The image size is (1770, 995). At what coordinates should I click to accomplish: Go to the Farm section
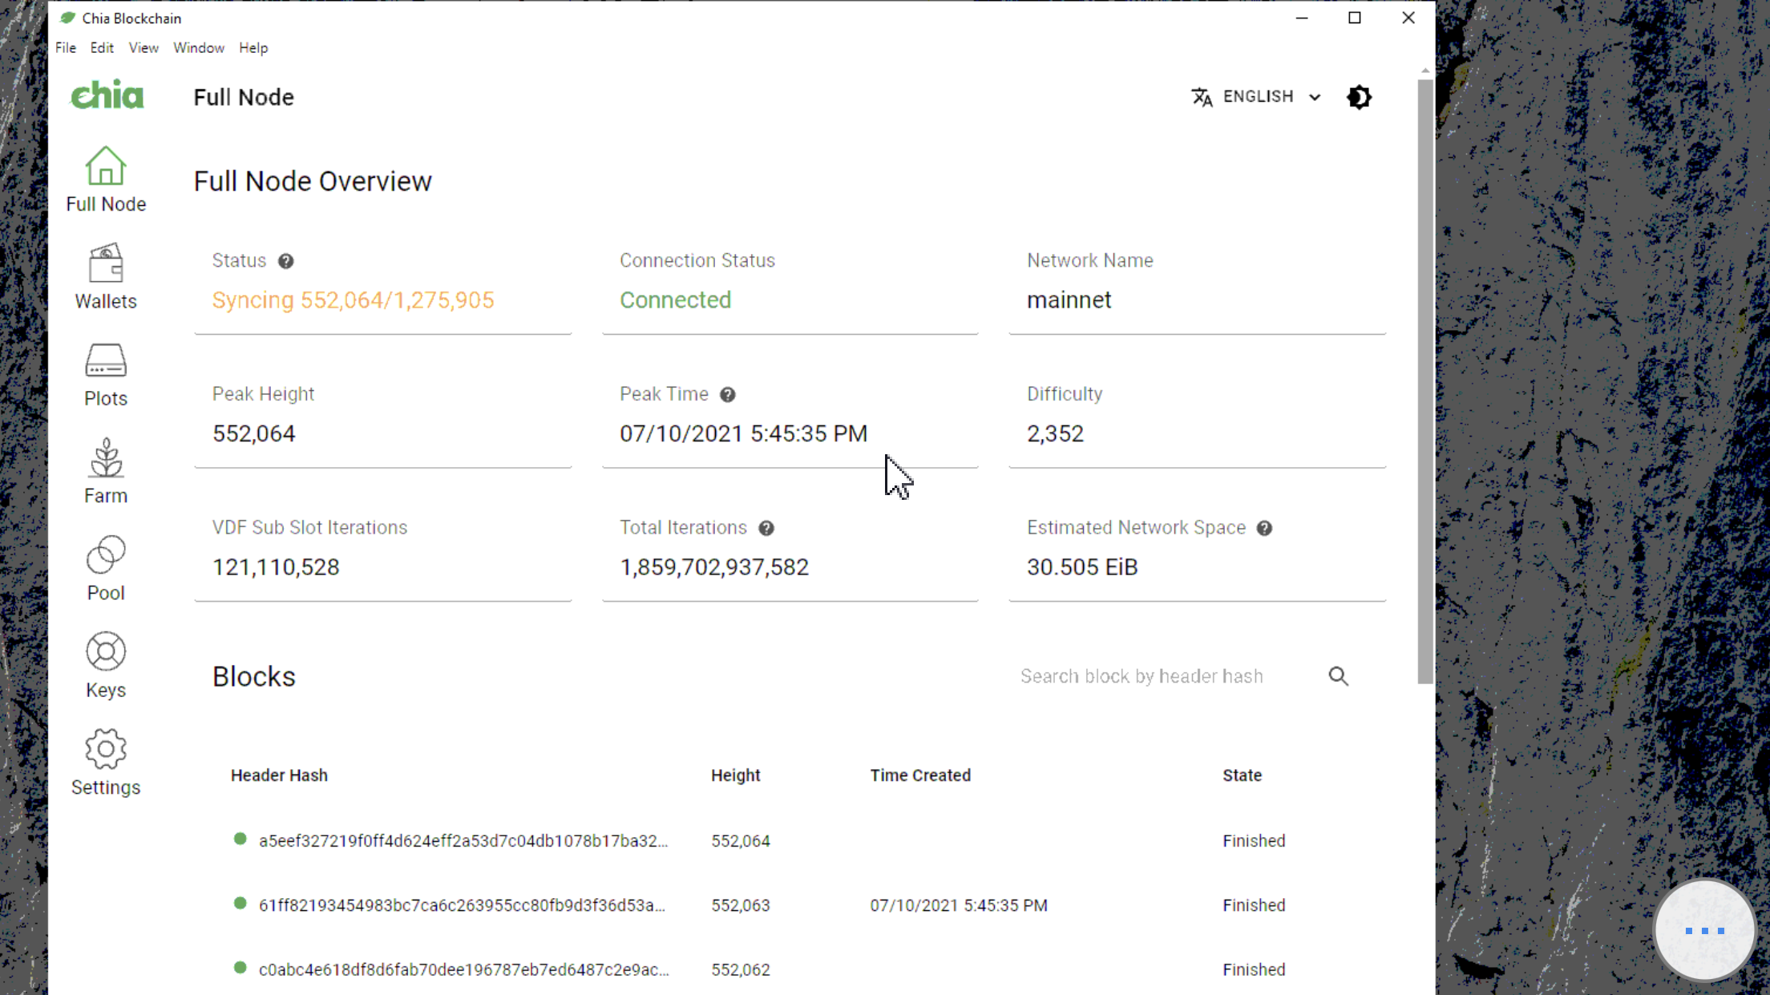click(106, 471)
